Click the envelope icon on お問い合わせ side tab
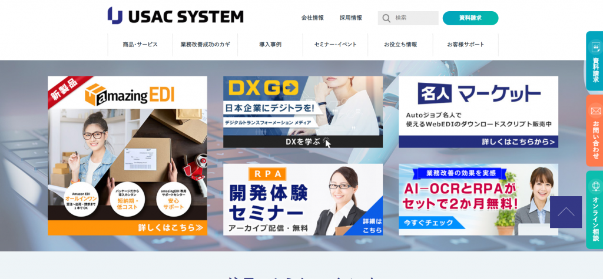This screenshot has height=279, width=603. [x=596, y=111]
